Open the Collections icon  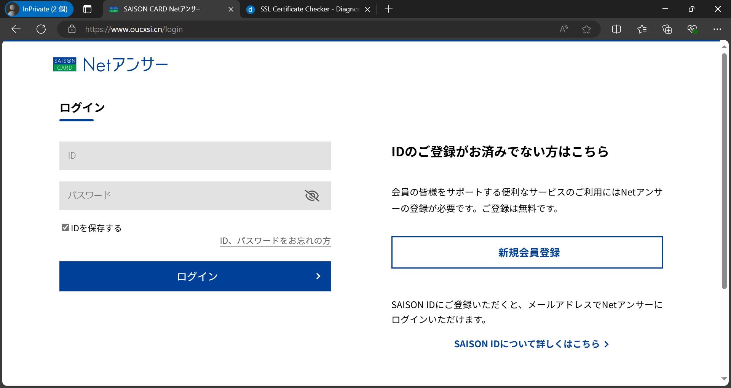[667, 29]
